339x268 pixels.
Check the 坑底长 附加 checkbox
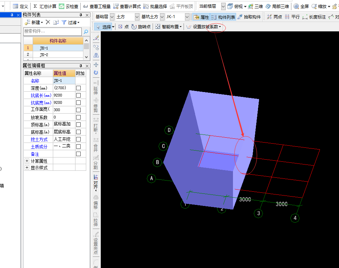pos(78,95)
